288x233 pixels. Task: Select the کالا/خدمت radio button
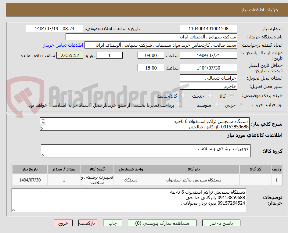[x=183, y=95]
